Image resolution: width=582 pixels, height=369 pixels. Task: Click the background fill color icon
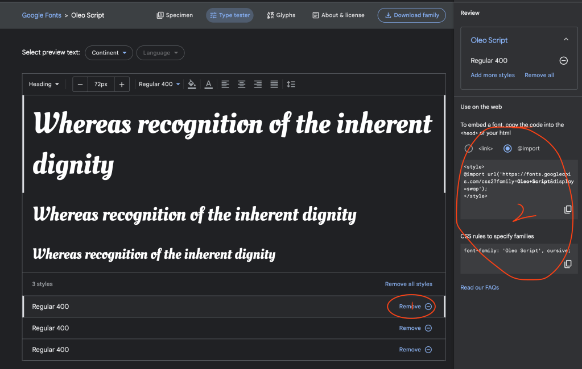click(x=192, y=84)
